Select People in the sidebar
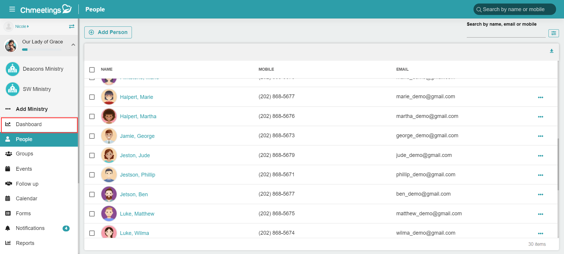564x254 pixels. click(x=39, y=139)
